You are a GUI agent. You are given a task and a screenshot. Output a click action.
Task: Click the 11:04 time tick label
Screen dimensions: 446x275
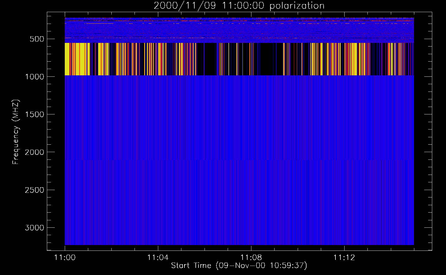pos(158,258)
